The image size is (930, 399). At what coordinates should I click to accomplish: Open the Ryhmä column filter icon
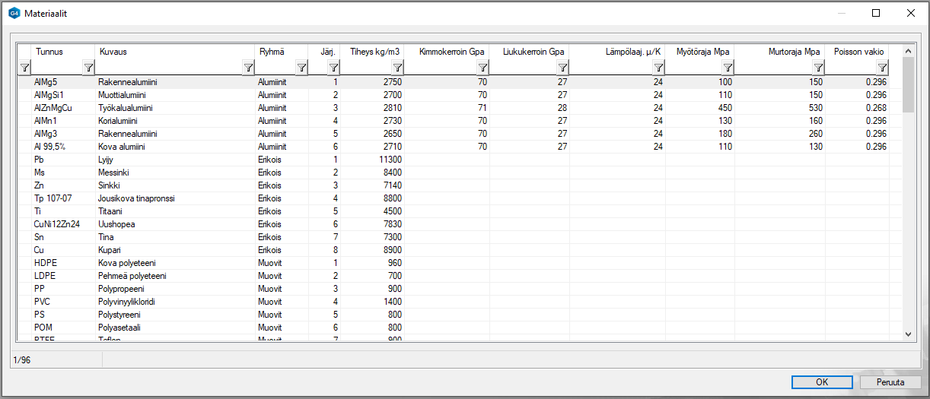click(x=301, y=68)
